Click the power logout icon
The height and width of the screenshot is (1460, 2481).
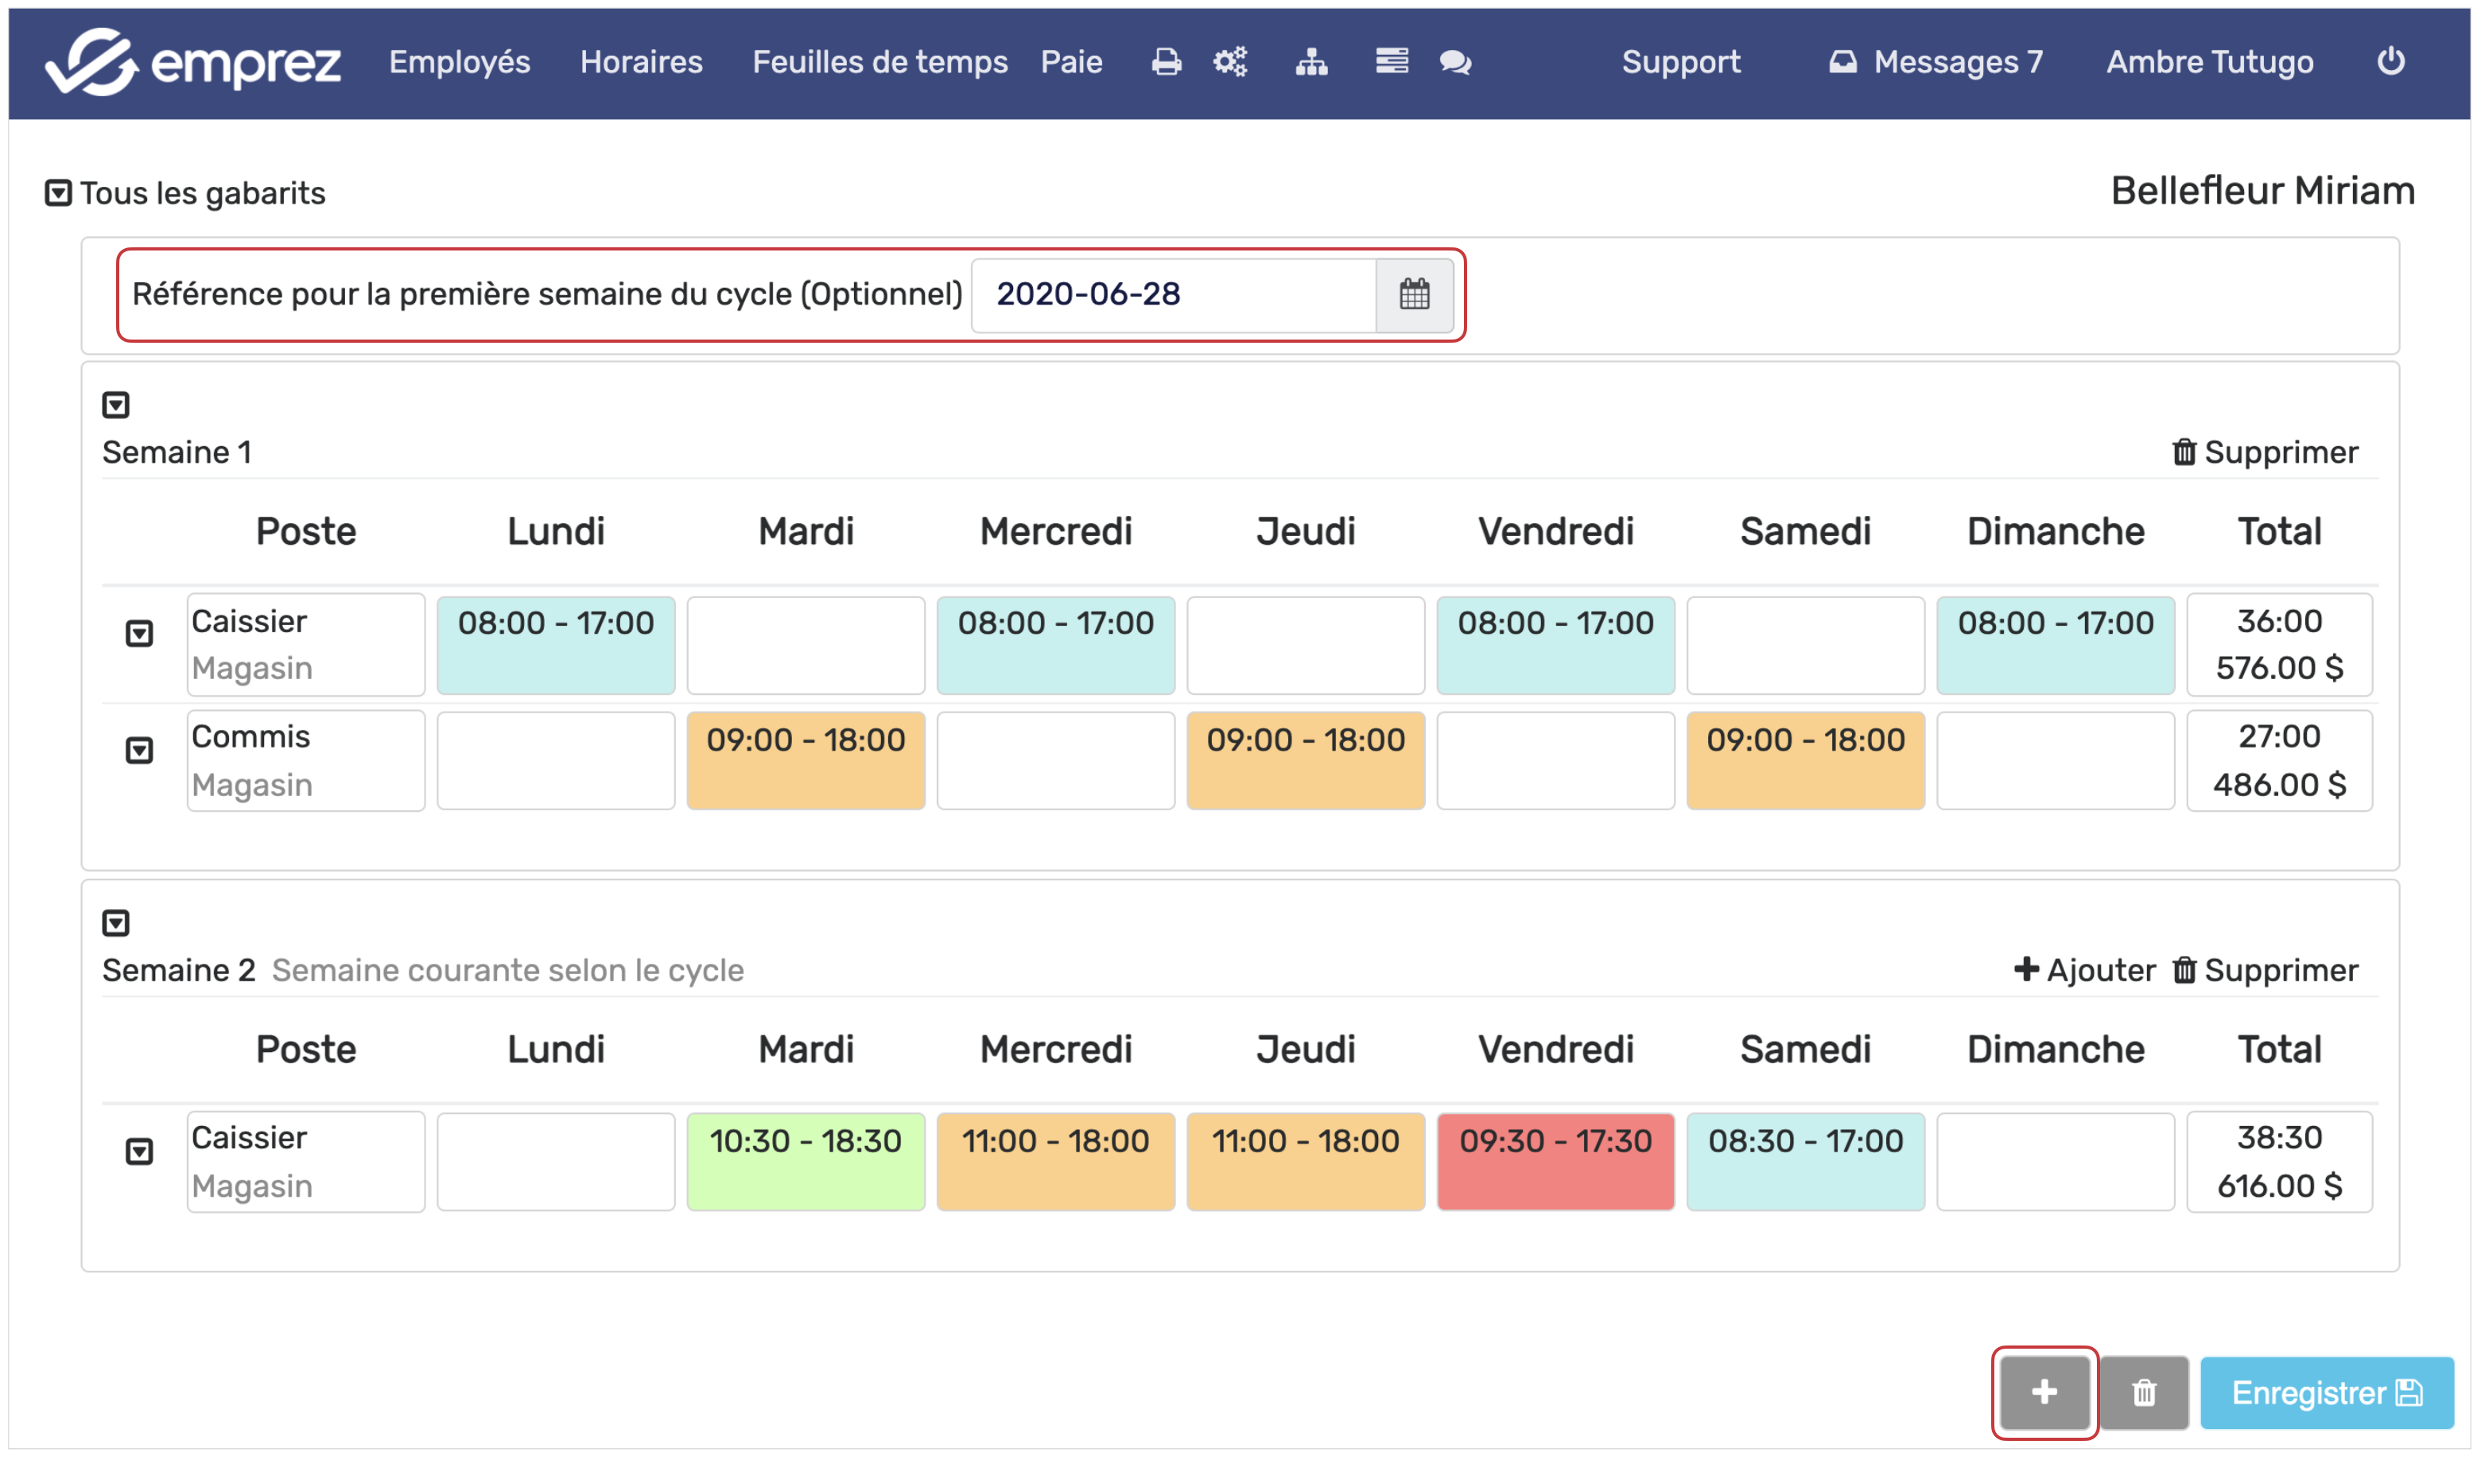tap(2390, 62)
